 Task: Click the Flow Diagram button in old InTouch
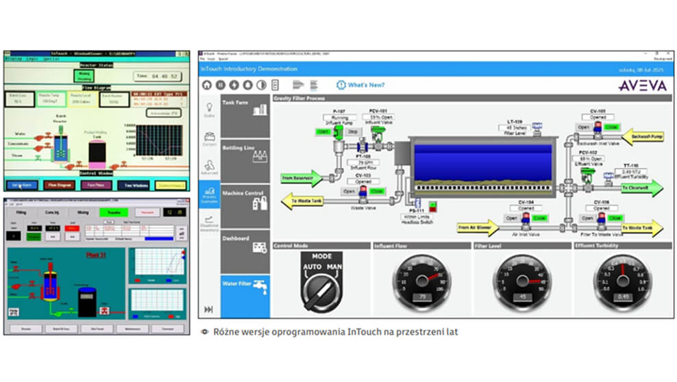pyautogui.click(x=60, y=185)
